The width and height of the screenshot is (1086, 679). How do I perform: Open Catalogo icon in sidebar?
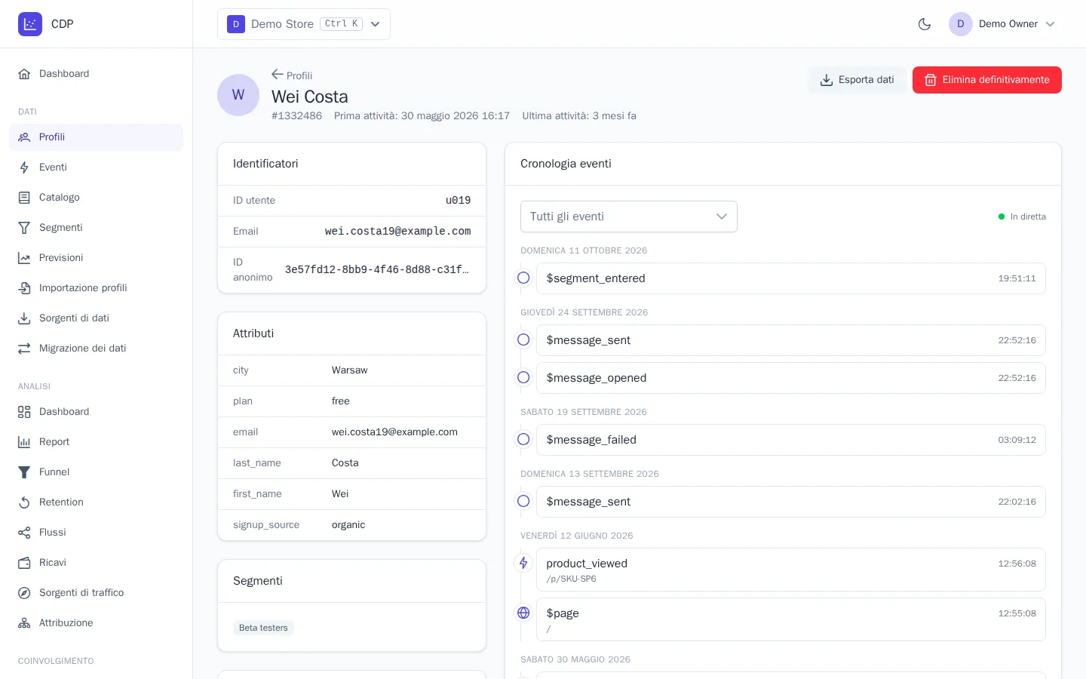[24, 198]
